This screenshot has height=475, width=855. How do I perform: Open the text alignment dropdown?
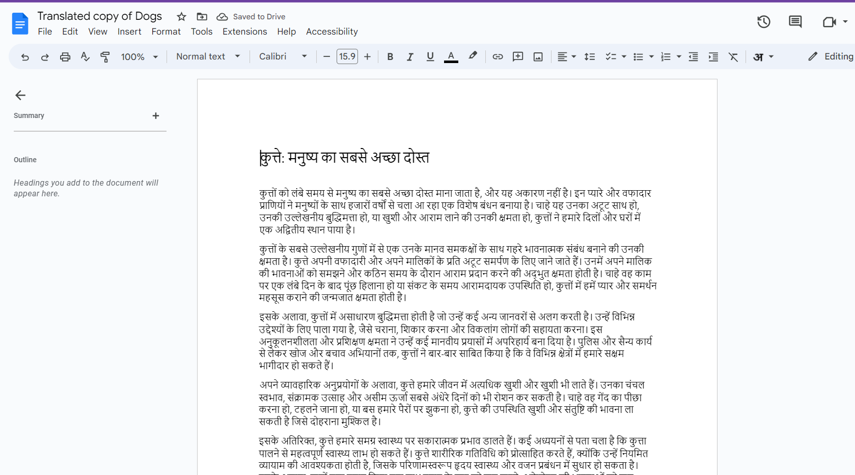566,56
